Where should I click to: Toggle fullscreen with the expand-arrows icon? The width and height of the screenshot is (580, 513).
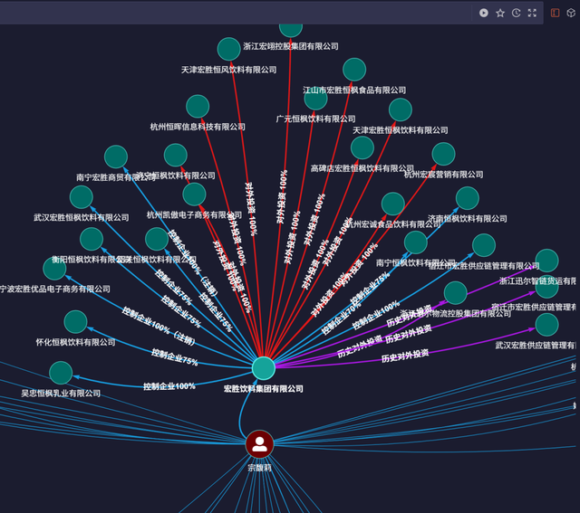tap(532, 13)
